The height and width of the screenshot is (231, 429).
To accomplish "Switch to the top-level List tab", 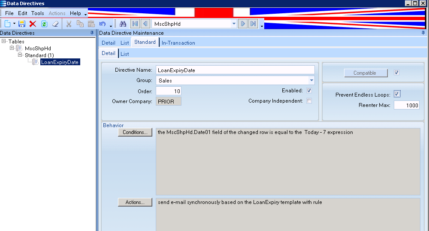I will 124,43.
